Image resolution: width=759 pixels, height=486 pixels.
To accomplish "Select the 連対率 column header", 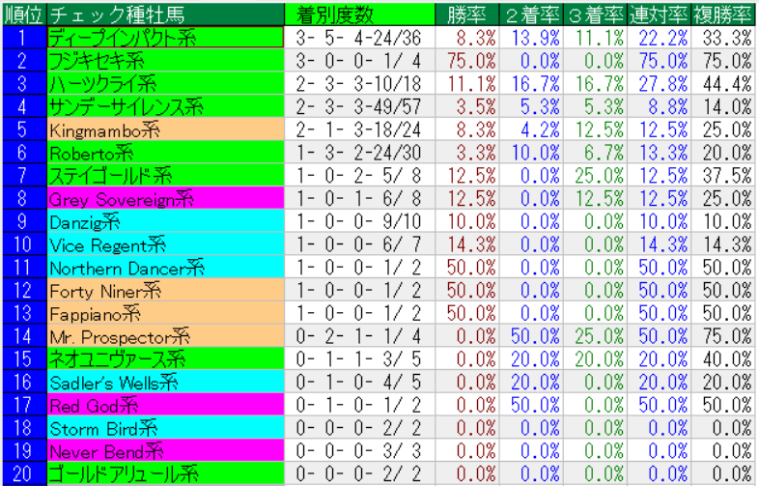I will [x=659, y=14].
